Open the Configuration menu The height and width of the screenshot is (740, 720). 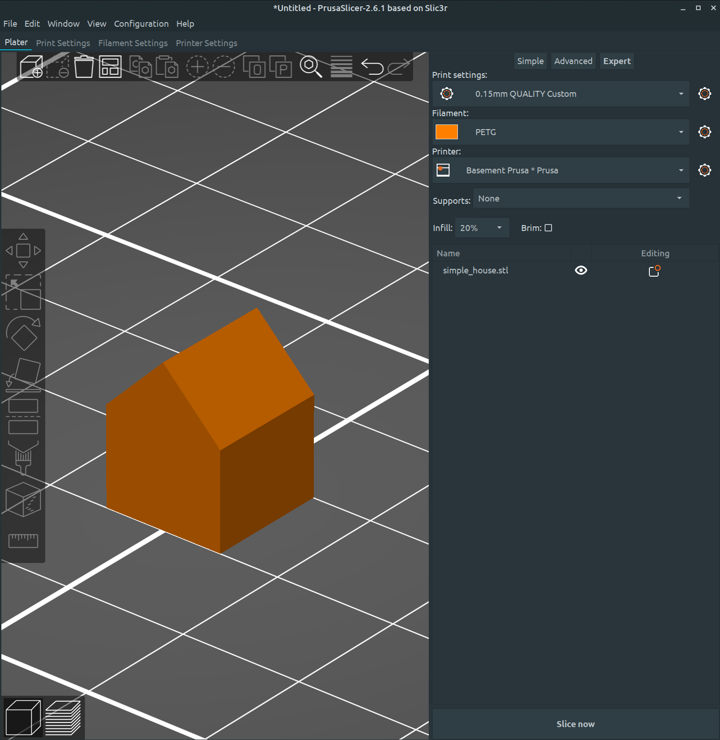click(141, 24)
